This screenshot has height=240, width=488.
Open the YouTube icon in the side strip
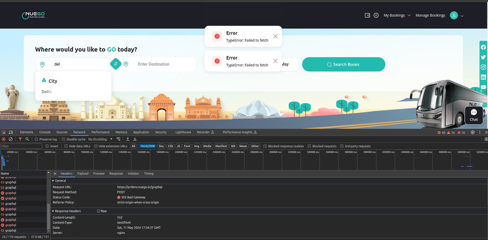coord(483,87)
